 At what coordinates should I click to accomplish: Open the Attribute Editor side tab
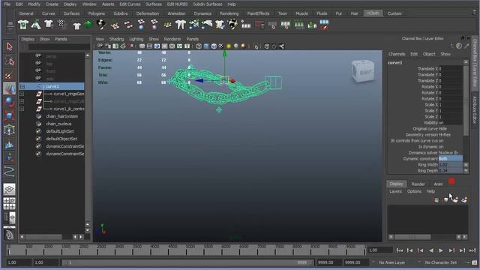pos(475,109)
